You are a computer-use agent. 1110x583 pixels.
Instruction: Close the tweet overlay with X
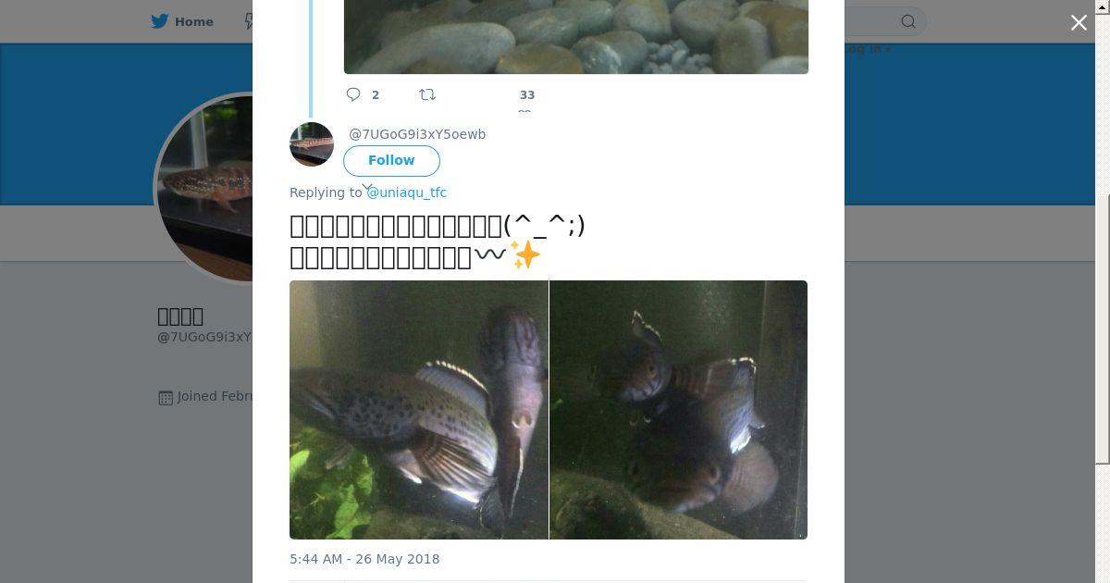1079,23
